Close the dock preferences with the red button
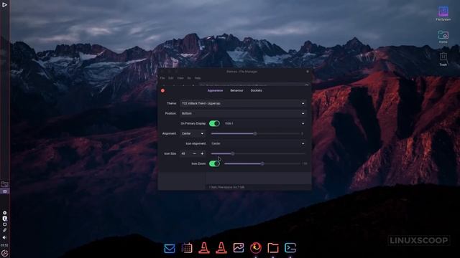The height and width of the screenshot is (258, 460). 163,91
